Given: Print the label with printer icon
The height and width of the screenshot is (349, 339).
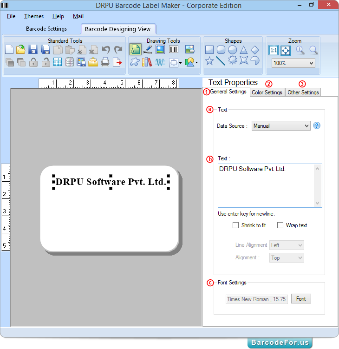Looking at the screenshot, I should pyautogui.click(x=105, y=62).
